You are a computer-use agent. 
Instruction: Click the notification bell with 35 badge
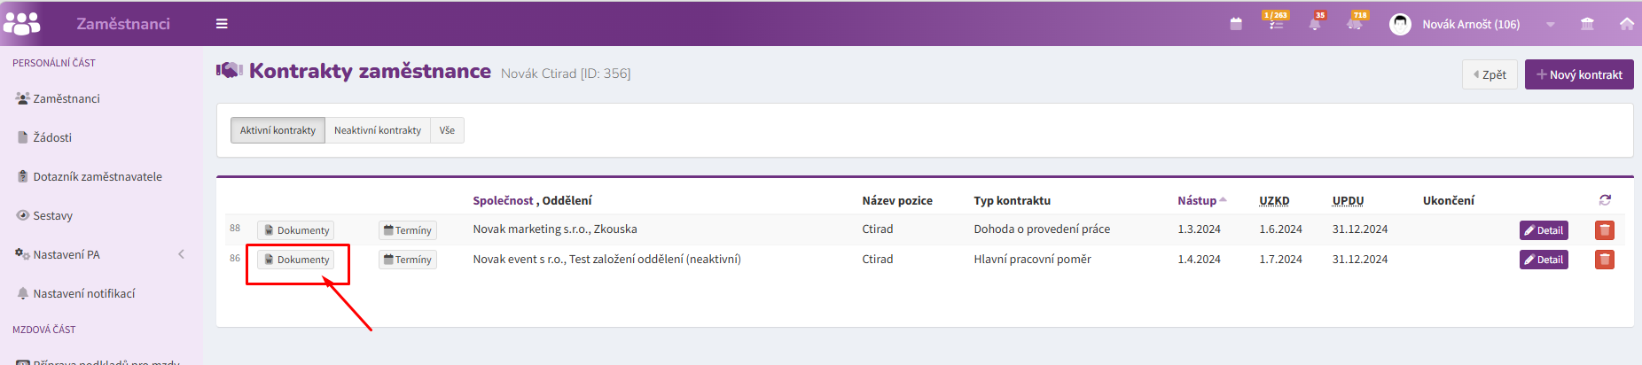(1315, 24)
